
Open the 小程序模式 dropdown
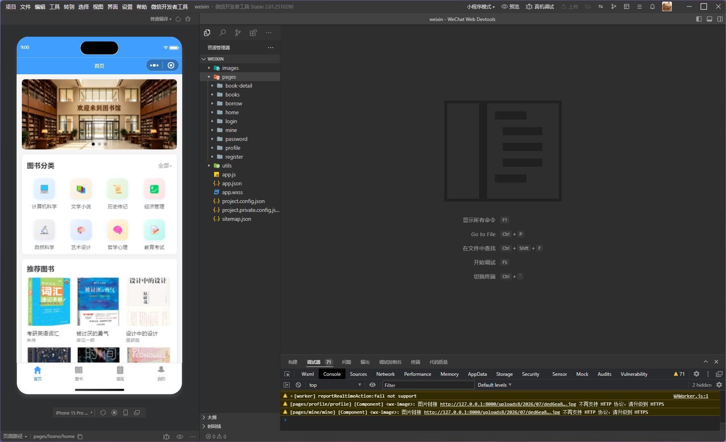[x=481, y=6]
